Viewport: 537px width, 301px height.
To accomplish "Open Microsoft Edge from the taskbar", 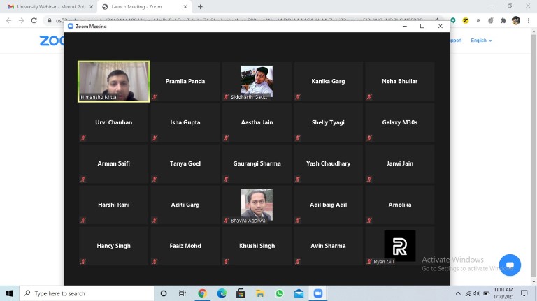I will (x=222, y=293).
